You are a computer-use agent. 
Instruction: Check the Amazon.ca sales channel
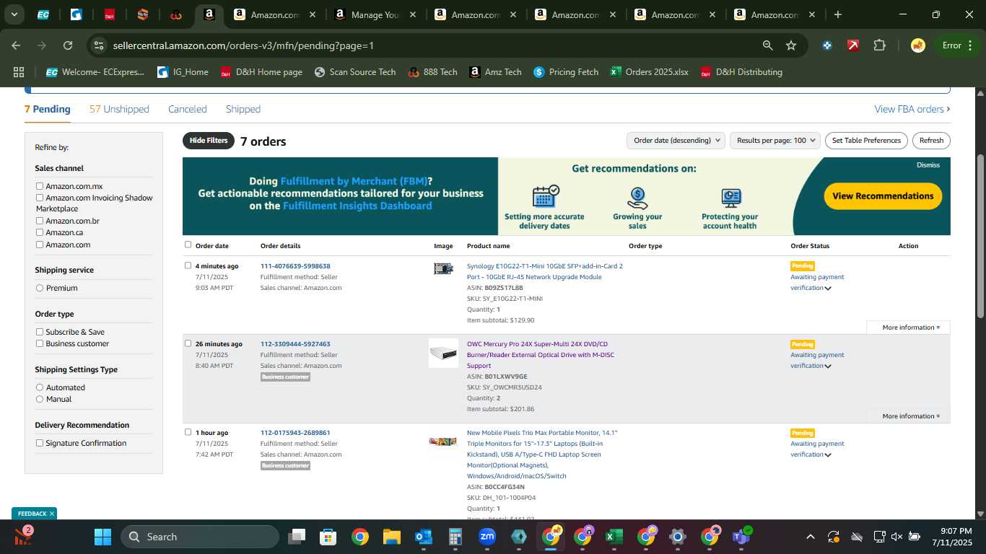(x=40, y=232)
